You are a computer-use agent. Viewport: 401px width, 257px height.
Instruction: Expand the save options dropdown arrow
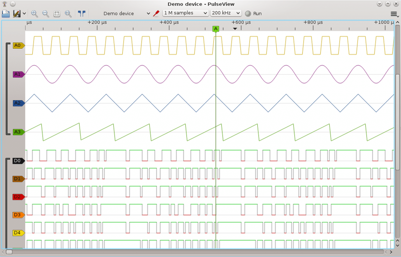(24, 14)
